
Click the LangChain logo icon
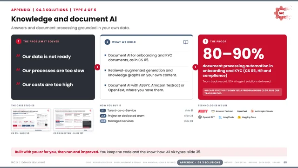click(x=220, y=117)
